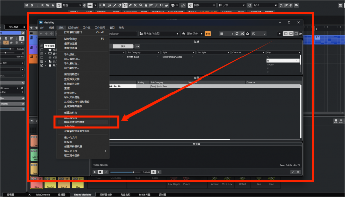This screenshot has width=345, height=197.
Task: Open the all ratings star filter dropdown
Action: (x=192, y=34)
